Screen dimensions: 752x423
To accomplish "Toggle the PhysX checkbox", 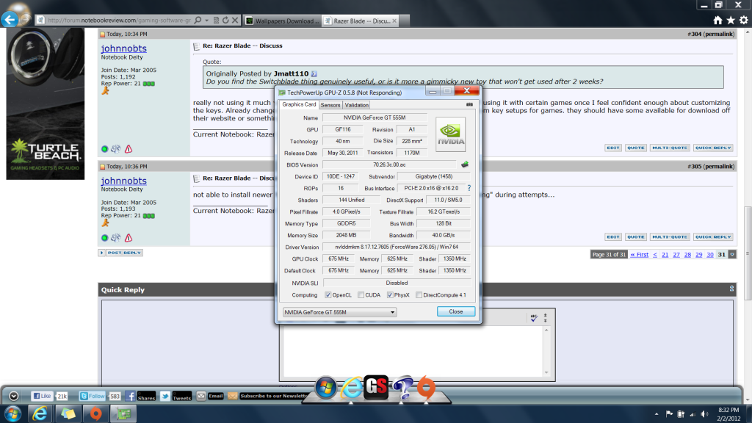I will (390, 295).
